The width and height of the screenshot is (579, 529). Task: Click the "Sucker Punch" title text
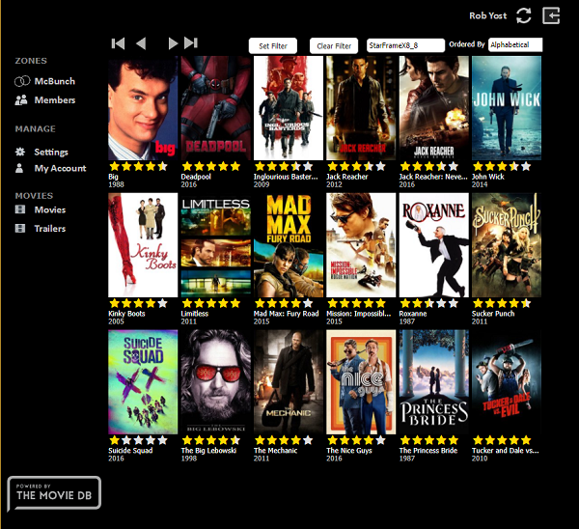493,314
